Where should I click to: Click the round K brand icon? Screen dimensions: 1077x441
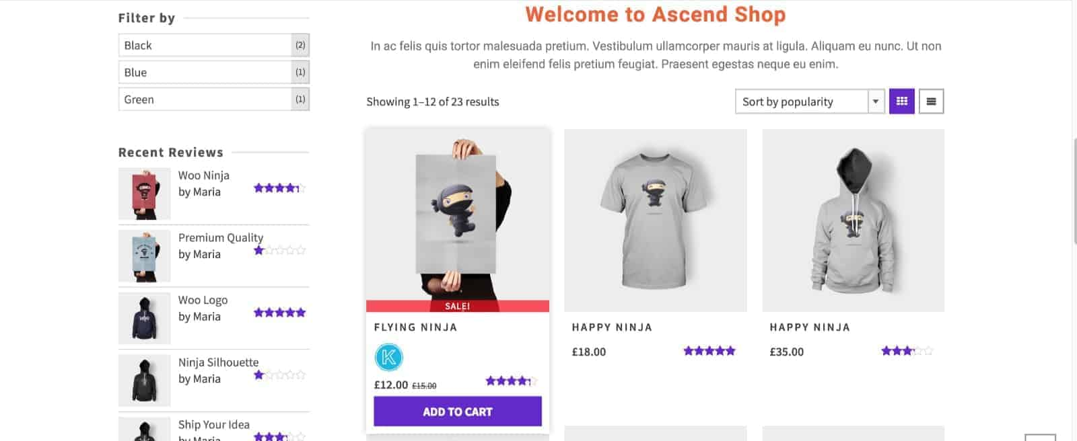[x=388, y=357]
